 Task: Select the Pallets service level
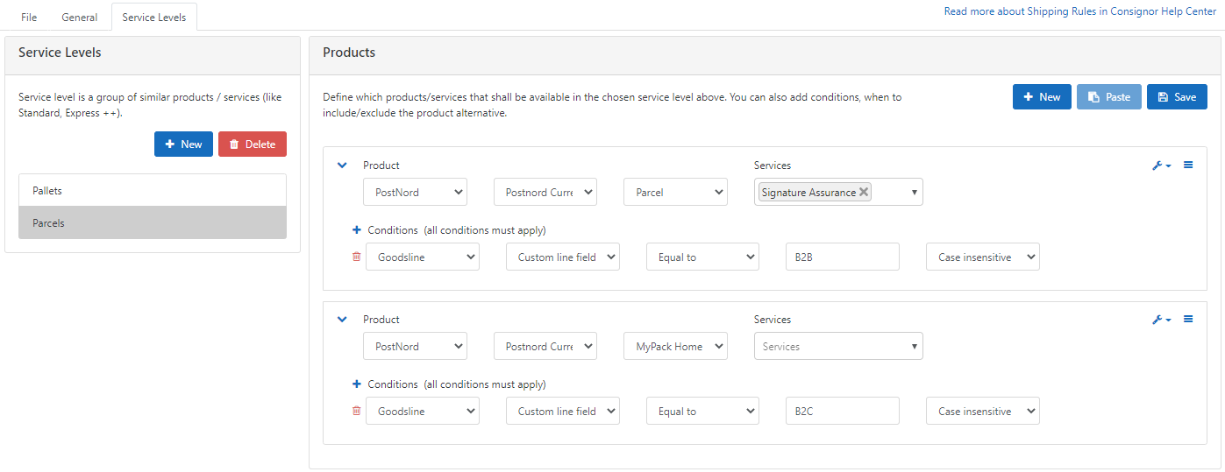[153, 191]
